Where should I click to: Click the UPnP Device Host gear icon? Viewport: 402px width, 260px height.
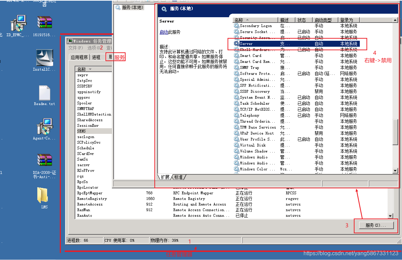pos(236,133)
